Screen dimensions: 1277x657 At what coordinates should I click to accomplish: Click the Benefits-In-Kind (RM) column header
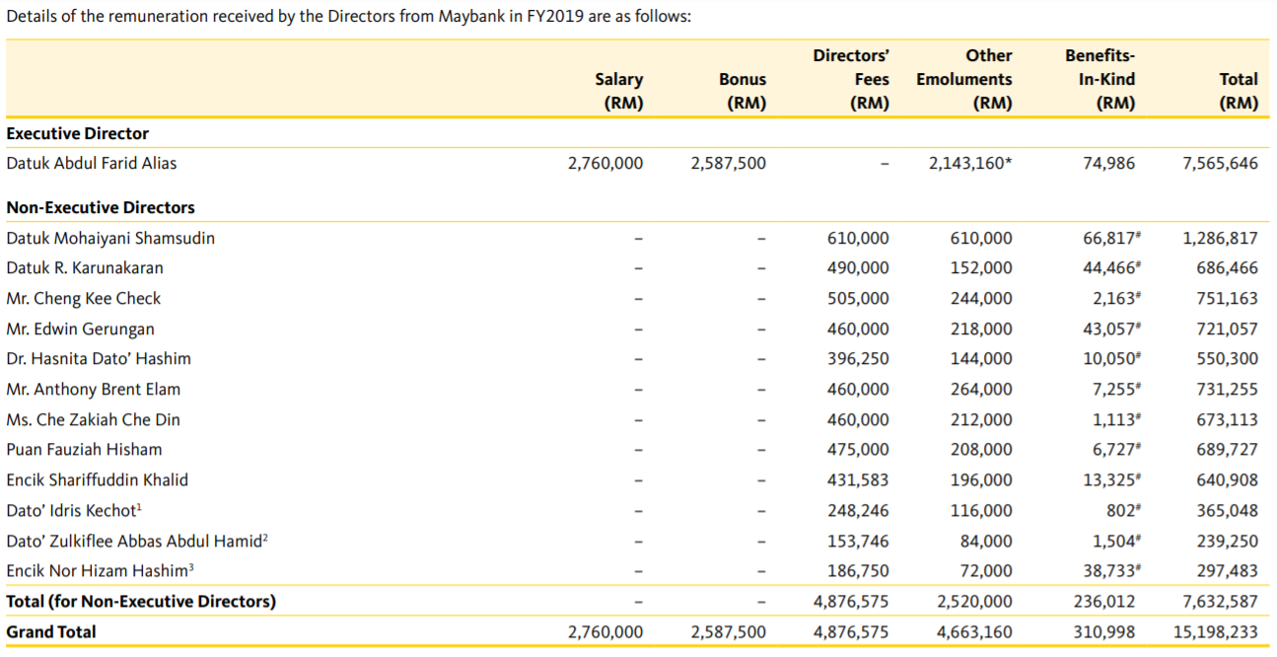tap(1100, 79)
